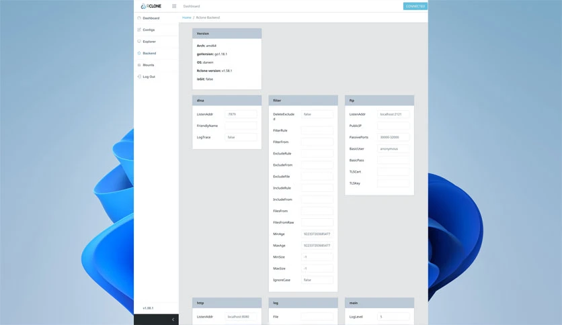
Task: Click the Rclone Backend breadcrumb text
Action: pyautogui.click(x=208, y=17)
